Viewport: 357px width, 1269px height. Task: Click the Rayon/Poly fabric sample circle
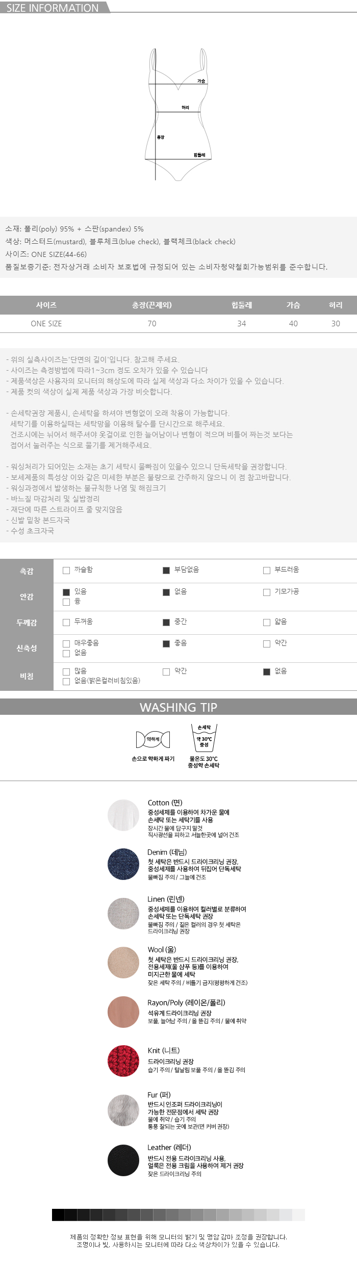(x=123, y=1012)
